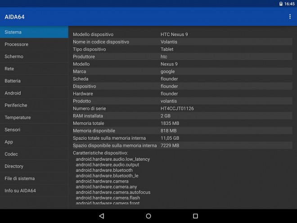
Task: Select Nome in codice dispositivo label
Action: [101, 42]
